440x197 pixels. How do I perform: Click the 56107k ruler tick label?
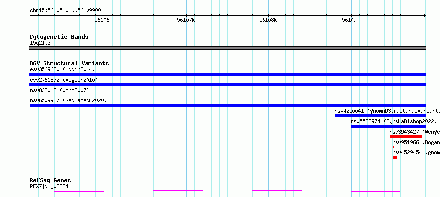pyautogui.click(x=186, y=20)
